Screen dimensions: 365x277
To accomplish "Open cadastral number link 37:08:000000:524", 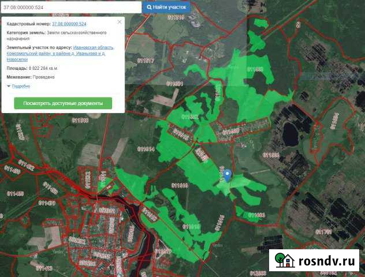I will click(x=69, y=24).
